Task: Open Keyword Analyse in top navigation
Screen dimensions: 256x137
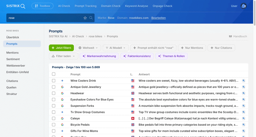Action: click(x=137, y=6)
